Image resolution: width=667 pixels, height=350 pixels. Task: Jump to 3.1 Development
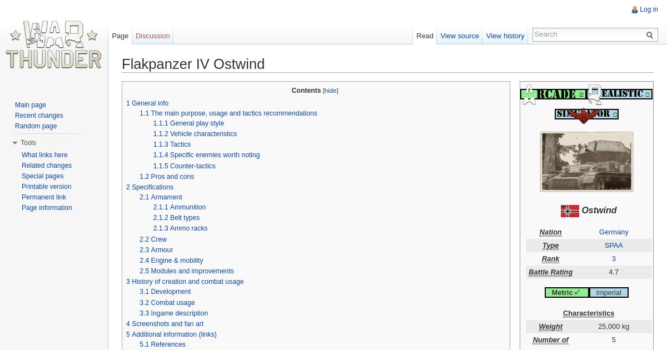(x=165, y=292)
